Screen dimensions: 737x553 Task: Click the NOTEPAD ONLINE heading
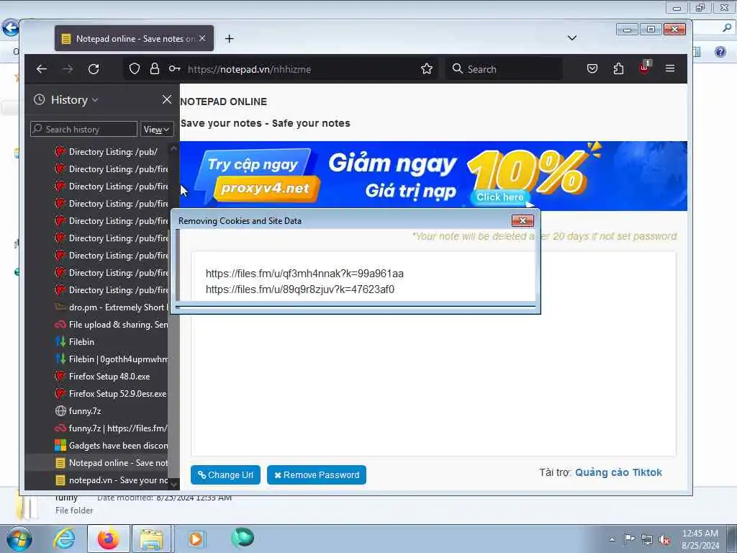[x=224, y=102]
